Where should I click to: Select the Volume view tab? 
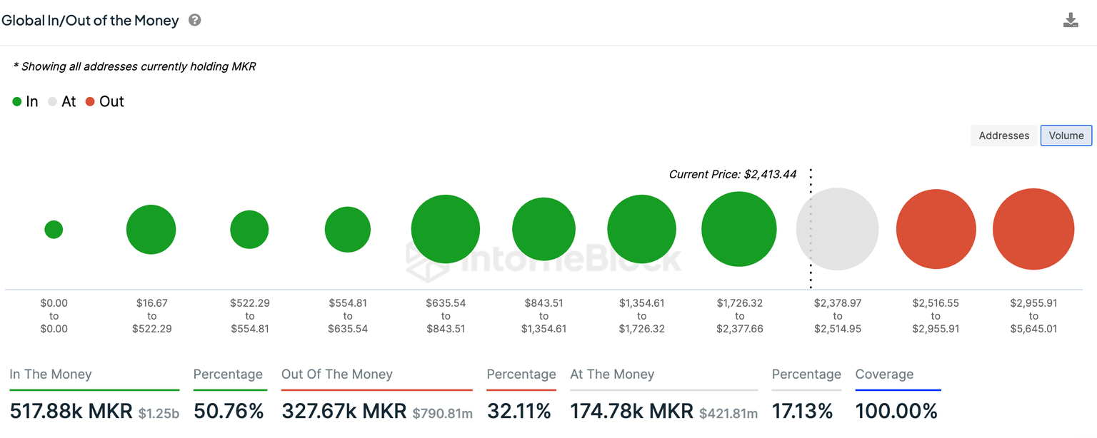tap(1066, 136)
